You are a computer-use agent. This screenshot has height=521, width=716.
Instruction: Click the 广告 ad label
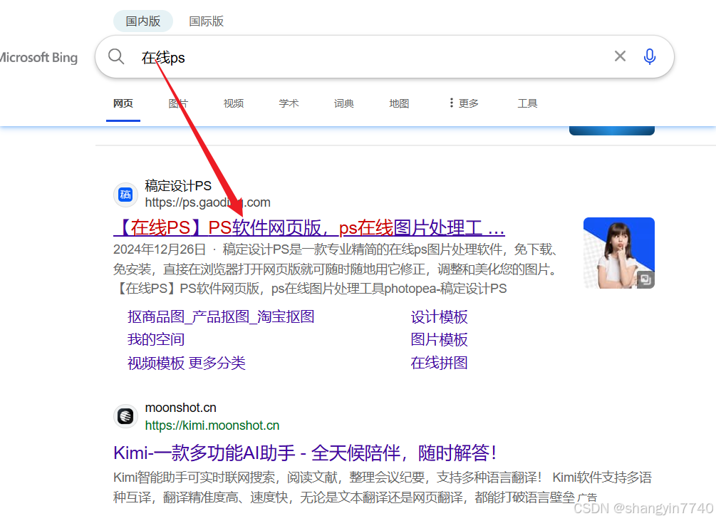point(587,497)
